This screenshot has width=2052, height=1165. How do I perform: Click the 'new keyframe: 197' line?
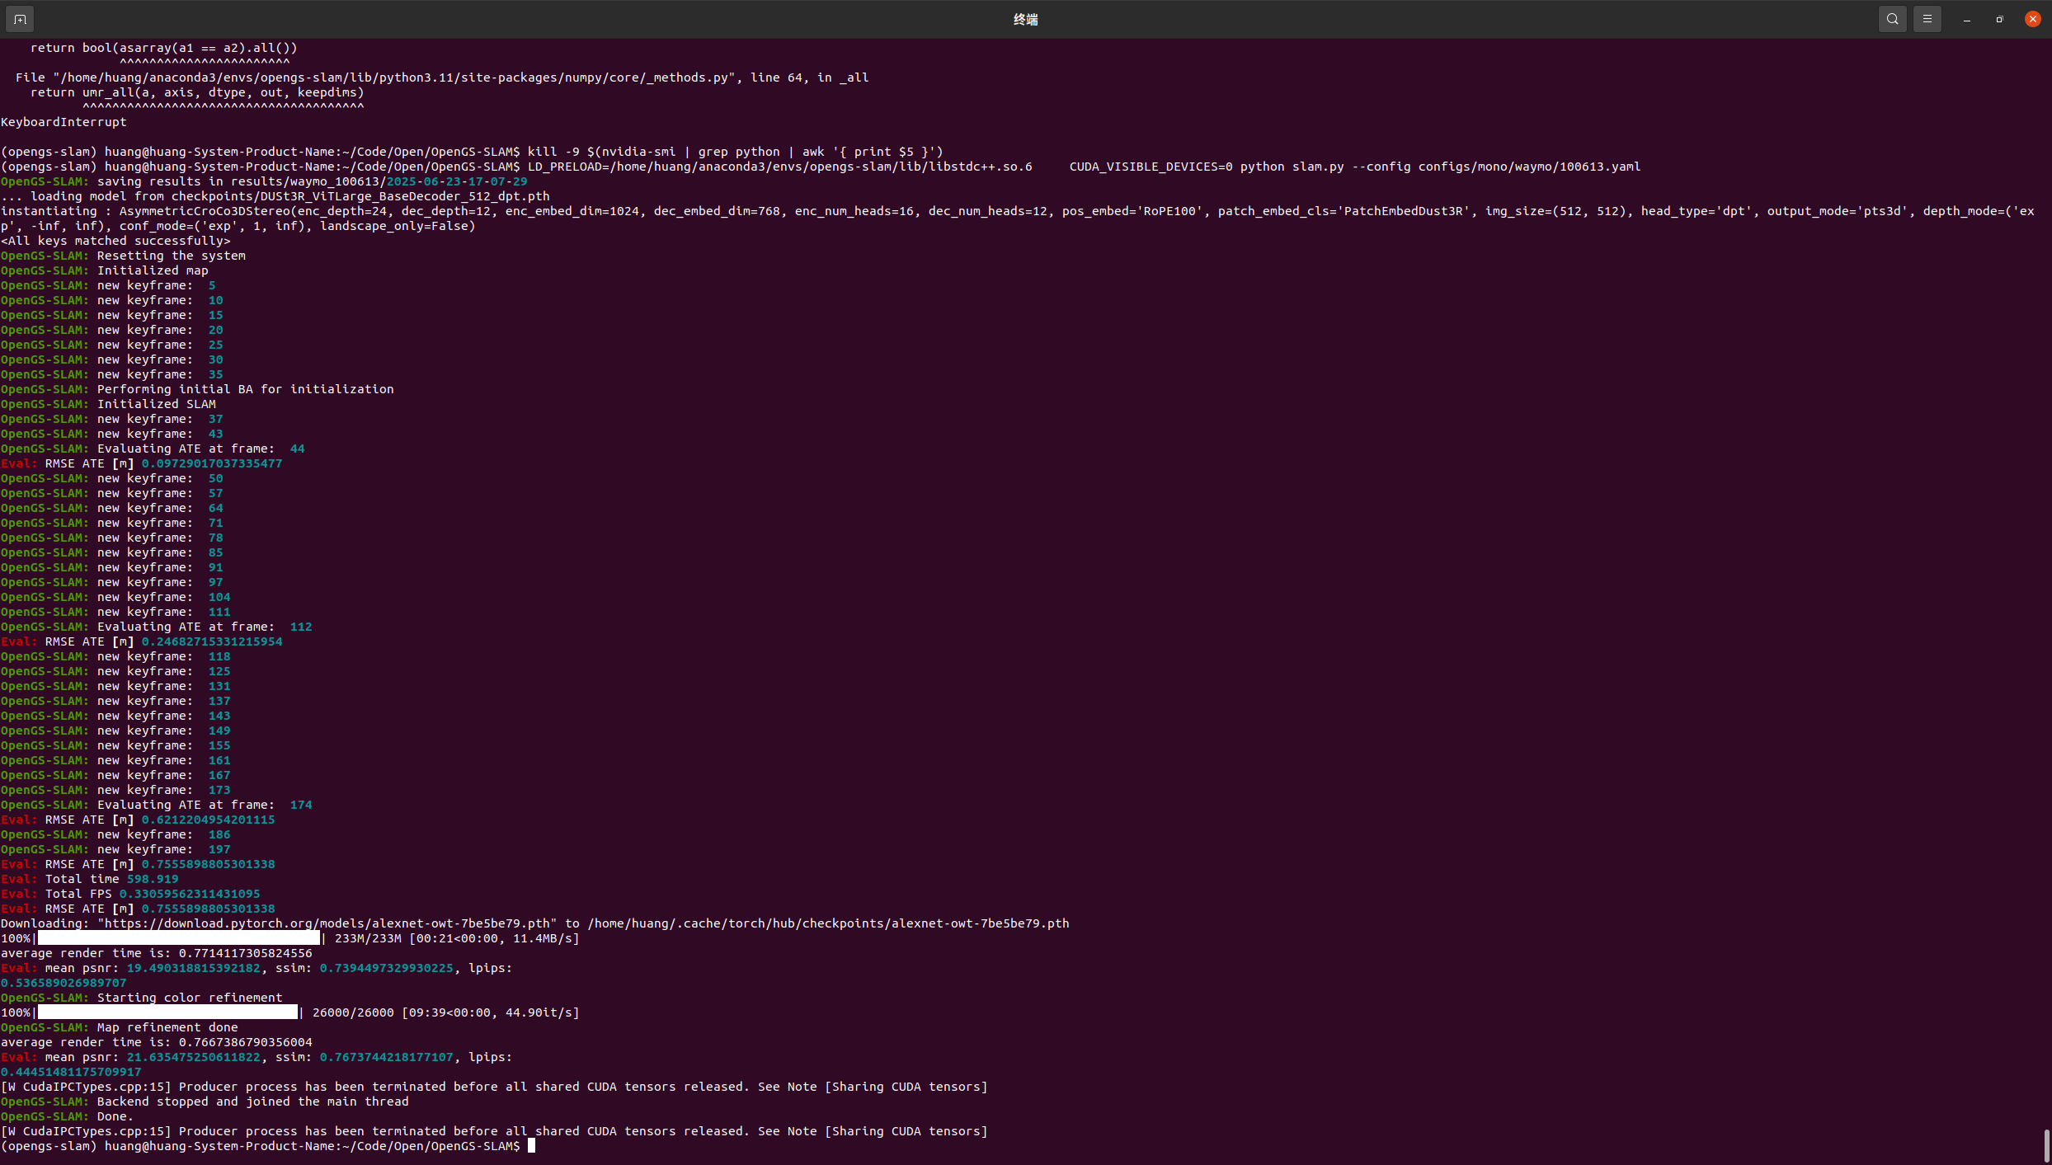[115, 849]
